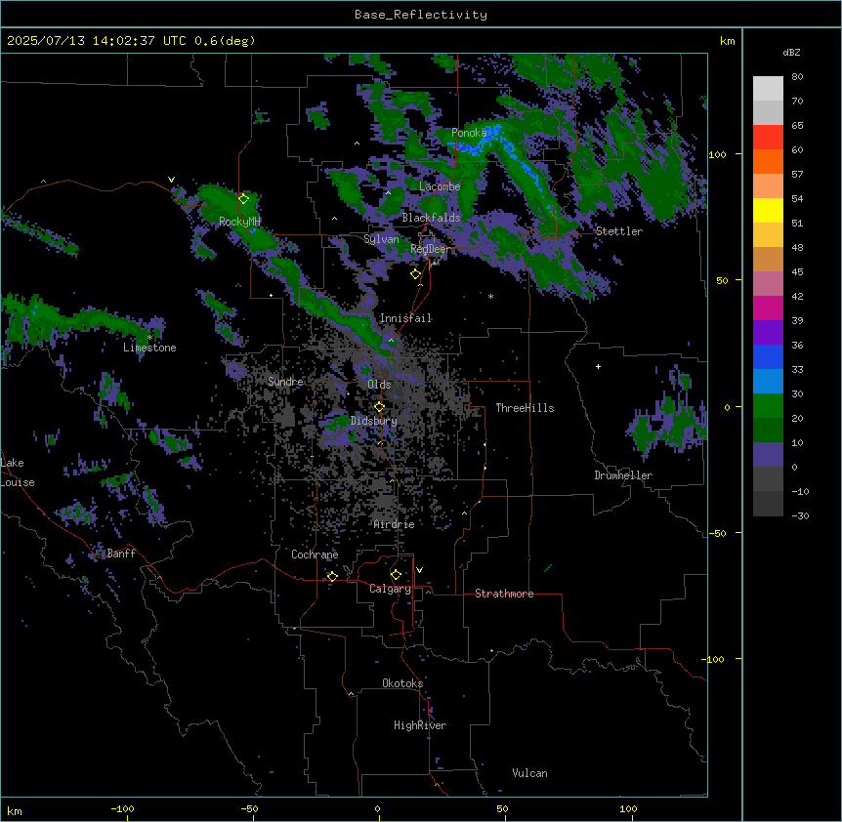842x822 pixels.
Task: Click the RedDeer city label
Action: (431, 249)
